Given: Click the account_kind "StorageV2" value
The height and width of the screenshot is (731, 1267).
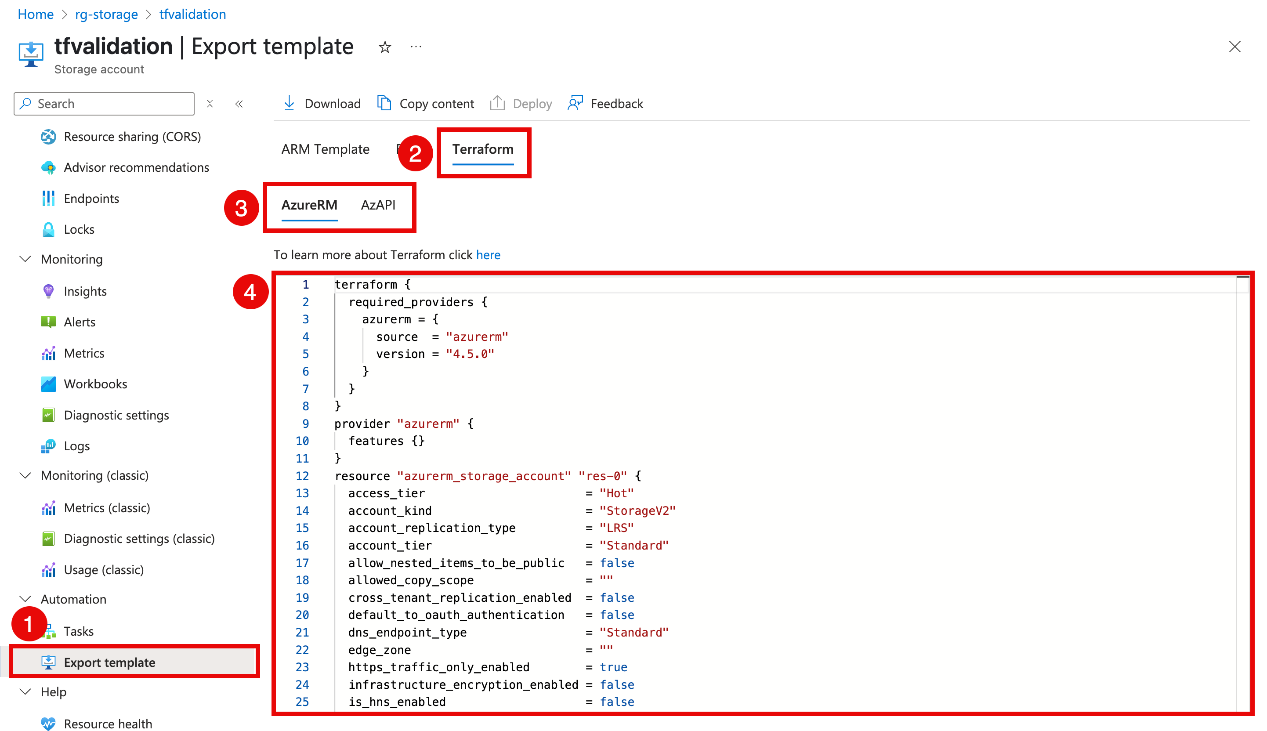Looking at the screenshot, I should [x=637, y=510].
